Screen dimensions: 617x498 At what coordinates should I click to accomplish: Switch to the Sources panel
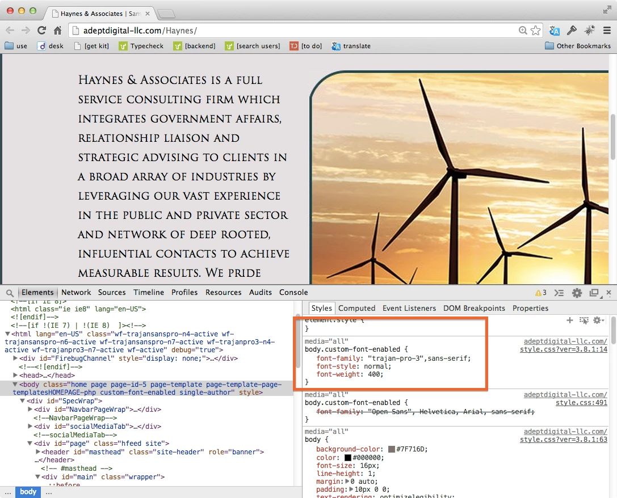112,293
